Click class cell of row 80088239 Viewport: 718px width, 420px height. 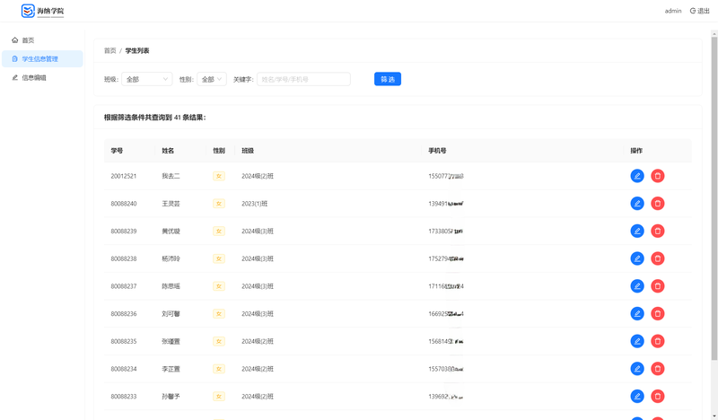pos(258,231)
